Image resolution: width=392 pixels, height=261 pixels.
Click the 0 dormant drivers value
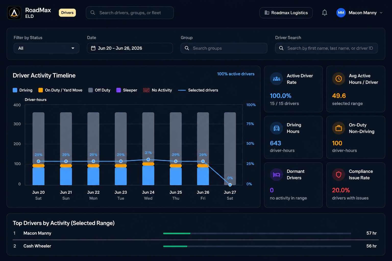point(272,190)
